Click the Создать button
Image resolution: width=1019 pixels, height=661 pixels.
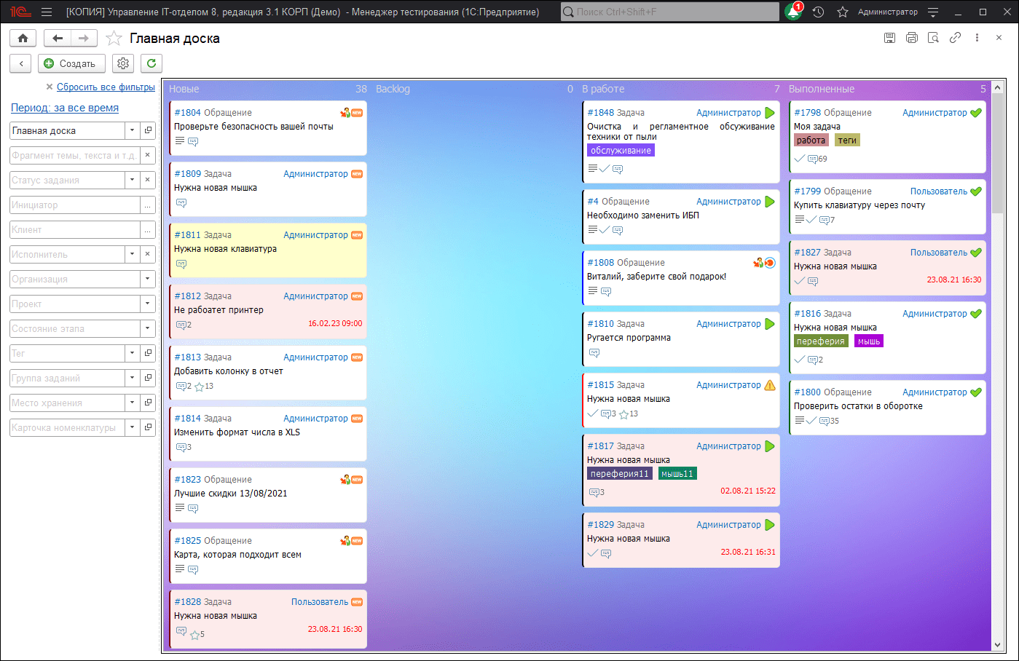pos(71,63)
